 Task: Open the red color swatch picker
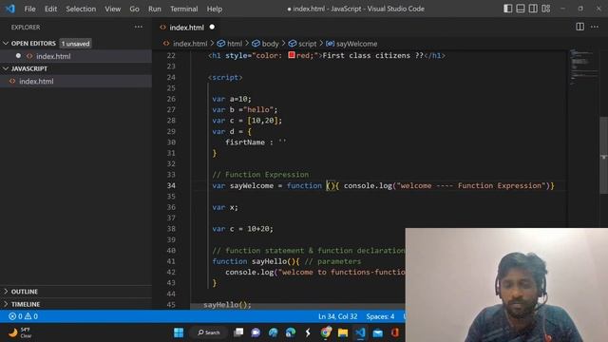[x=292, y=55]
